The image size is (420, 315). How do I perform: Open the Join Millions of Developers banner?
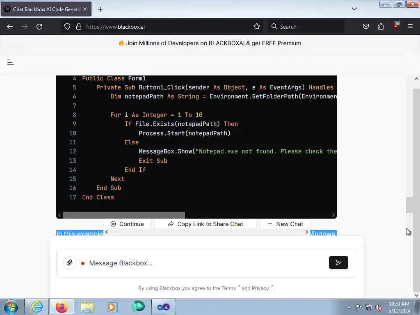click(x=210, y=43)
